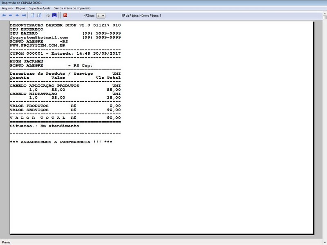
Task: Open the Página menu
Action: [x=21, y=8]
